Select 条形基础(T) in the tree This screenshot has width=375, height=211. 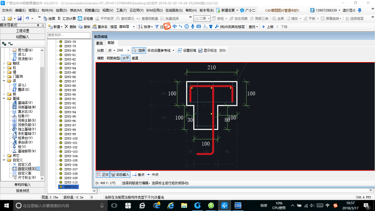tap(27, 134)
